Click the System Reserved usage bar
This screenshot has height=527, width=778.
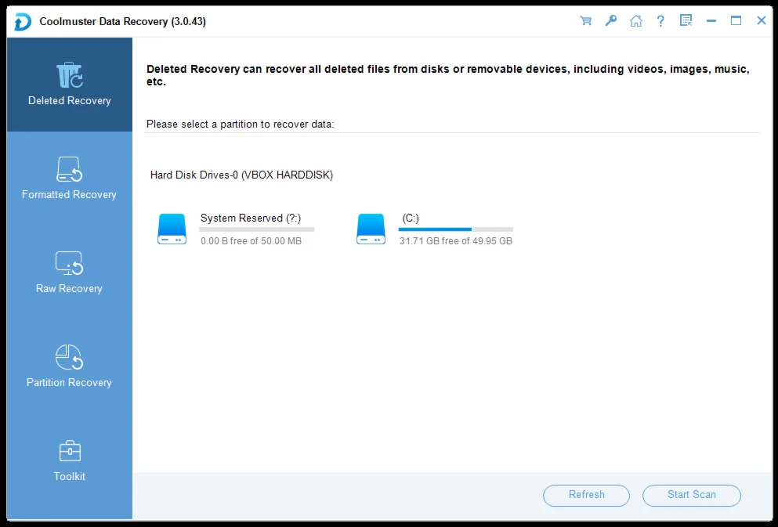tap(256, 229)
